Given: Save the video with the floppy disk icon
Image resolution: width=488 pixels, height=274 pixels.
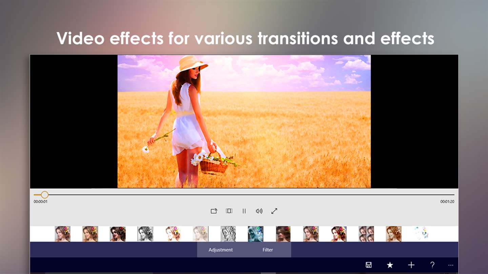Looking at the screenshot, I should coord(369,265).
